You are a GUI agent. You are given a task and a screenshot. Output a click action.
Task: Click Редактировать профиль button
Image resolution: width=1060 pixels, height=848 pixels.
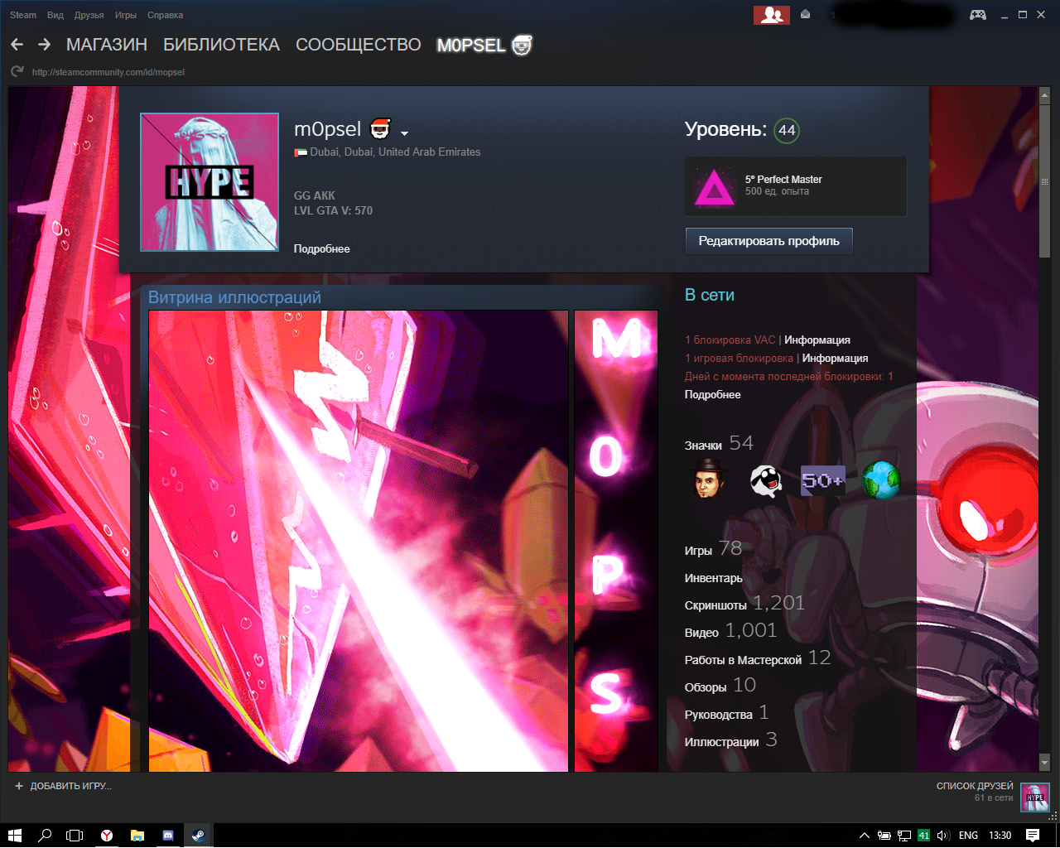[x=769, y=241]
